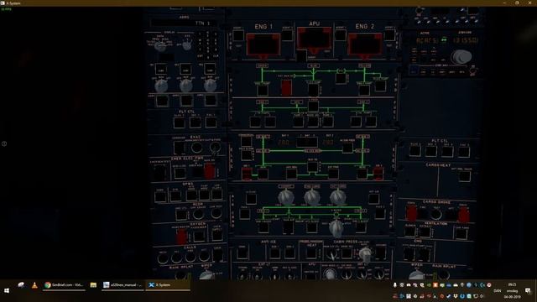
Task: Click the ventilation CAB FANS pushbutton
Action: (461, 234)
